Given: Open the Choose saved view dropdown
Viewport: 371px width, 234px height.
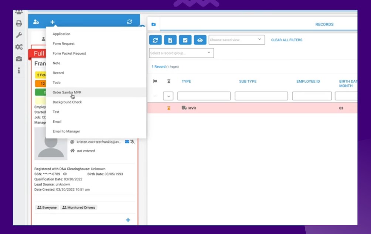Looking at the screenshot, I should pyautogui.click(x=236, y=40).
